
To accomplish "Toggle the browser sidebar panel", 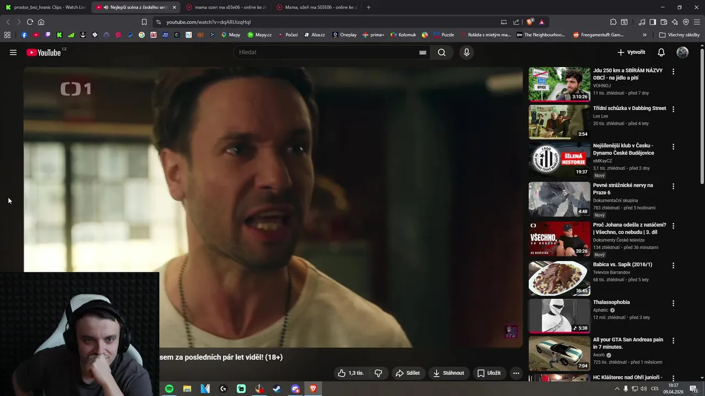I will click(653, 22).
